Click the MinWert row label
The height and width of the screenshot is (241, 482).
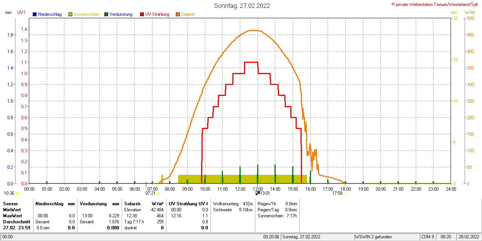12,209
